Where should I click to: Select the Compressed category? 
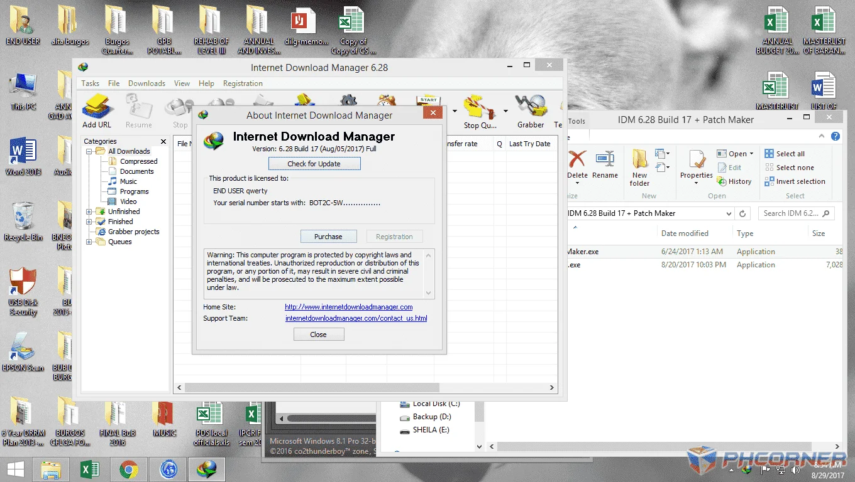pyautogui.click(x=138, y=161)
